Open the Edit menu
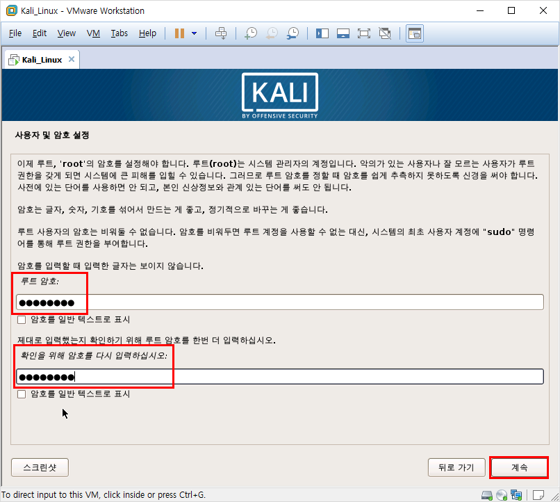560x502 pixels. coord(40,33)
